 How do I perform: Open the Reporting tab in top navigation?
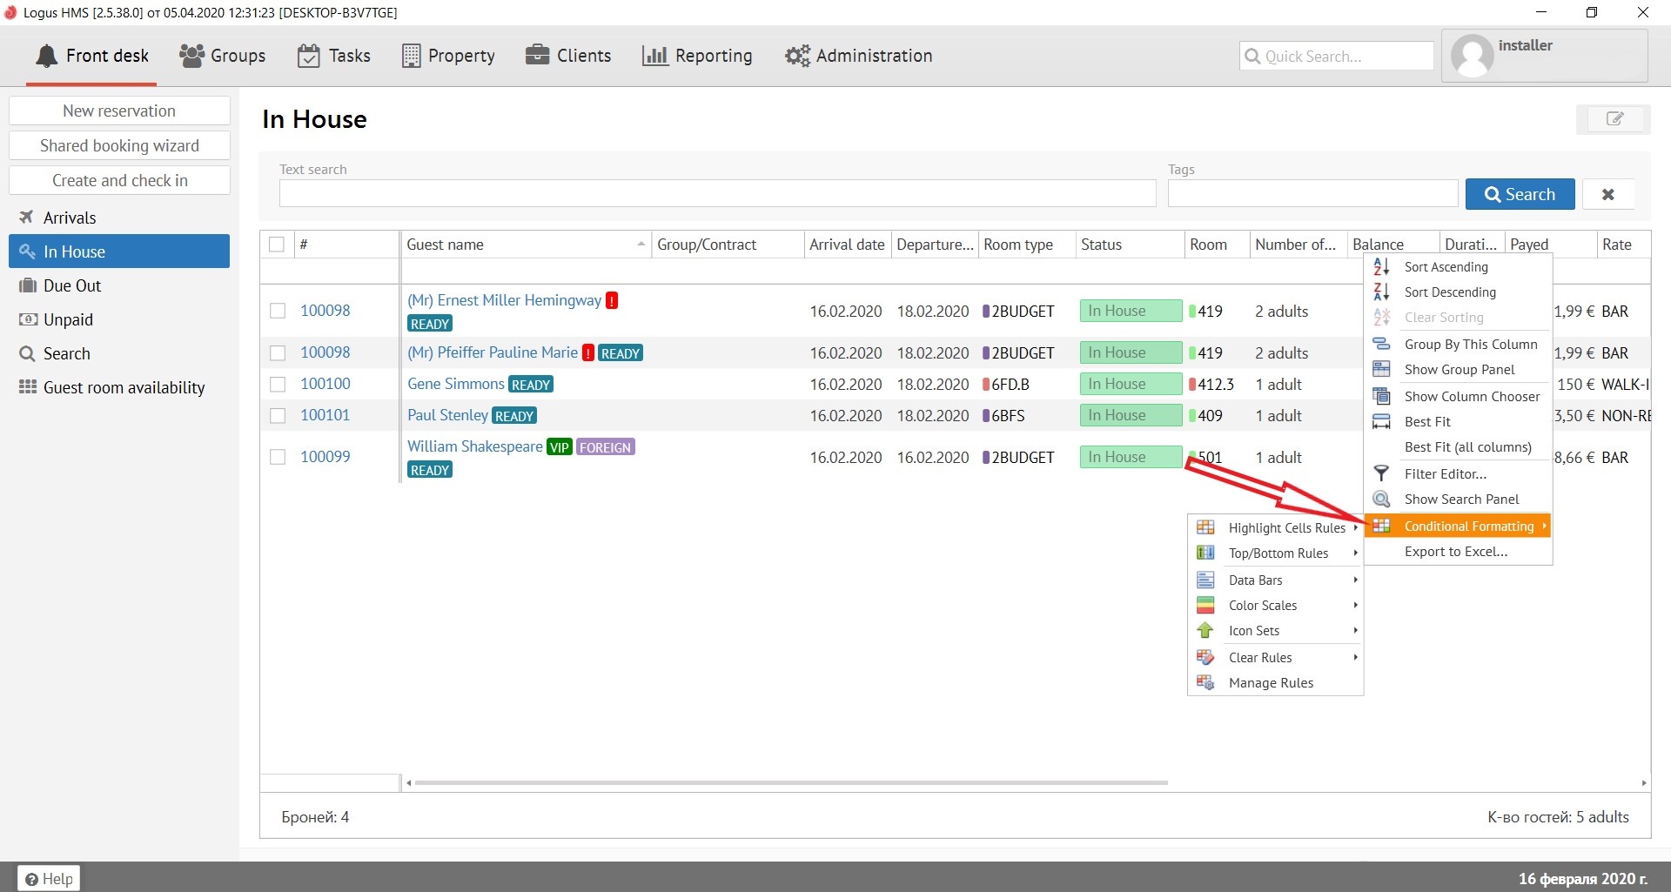697,56
